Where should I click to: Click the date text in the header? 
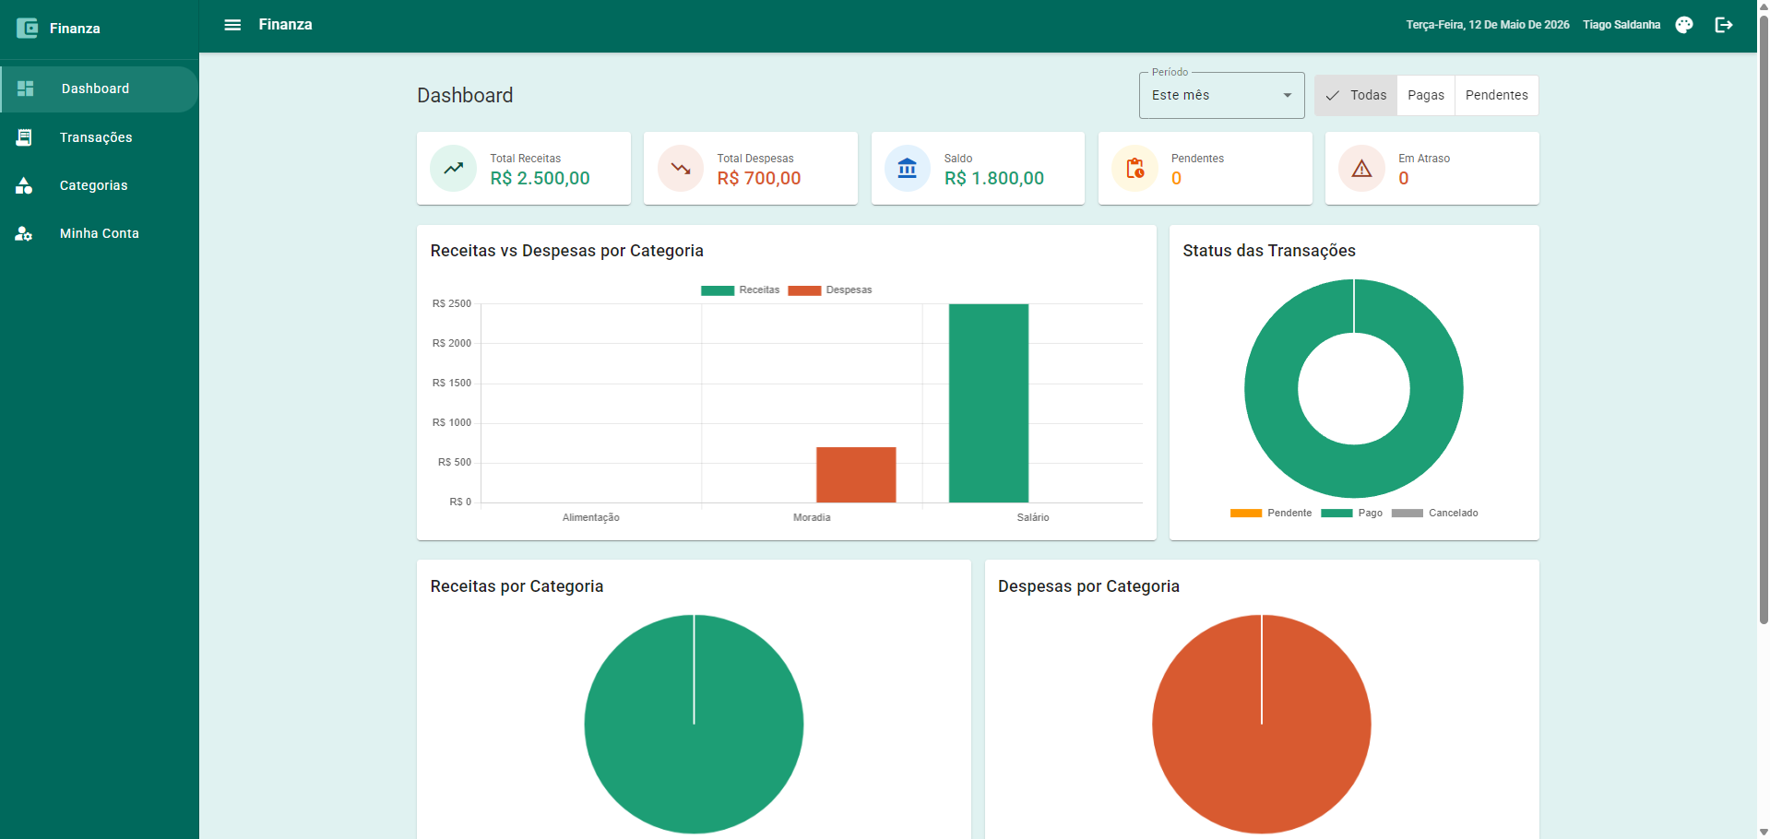pyautogui.click(x=1487, y=25)
